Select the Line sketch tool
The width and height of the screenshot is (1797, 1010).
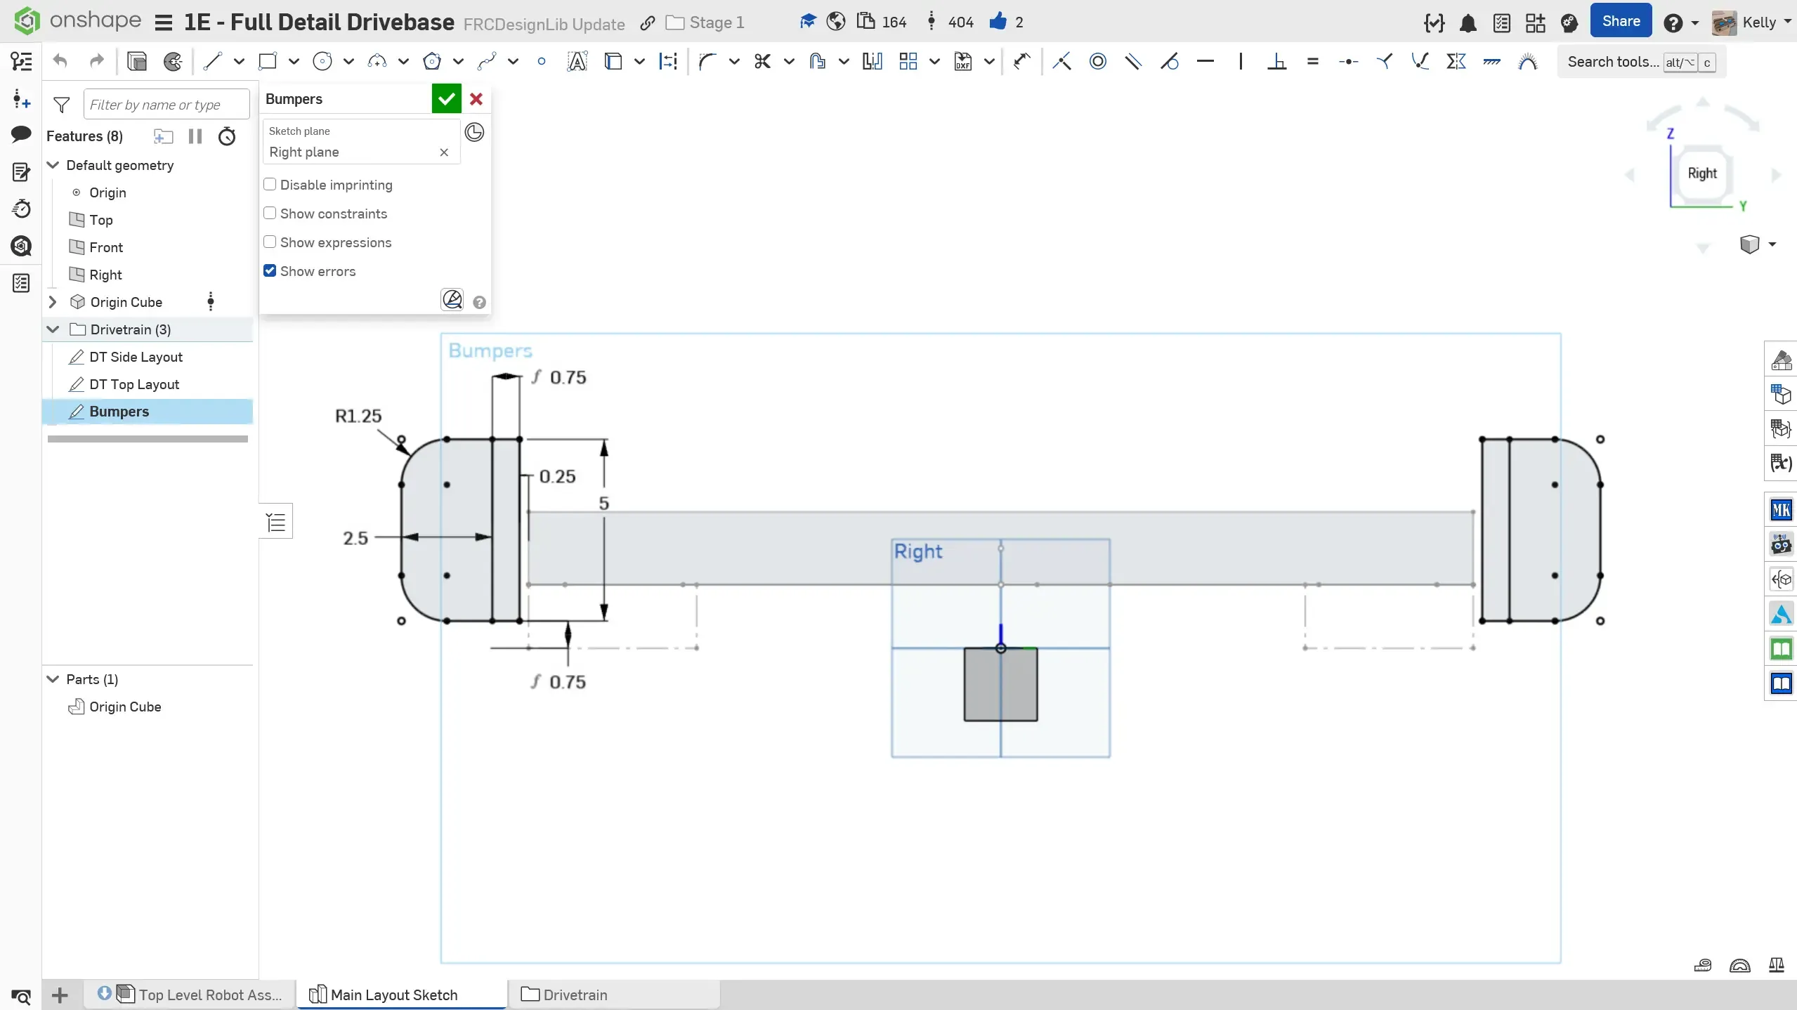pyautogui.click(x=212, y=62)
